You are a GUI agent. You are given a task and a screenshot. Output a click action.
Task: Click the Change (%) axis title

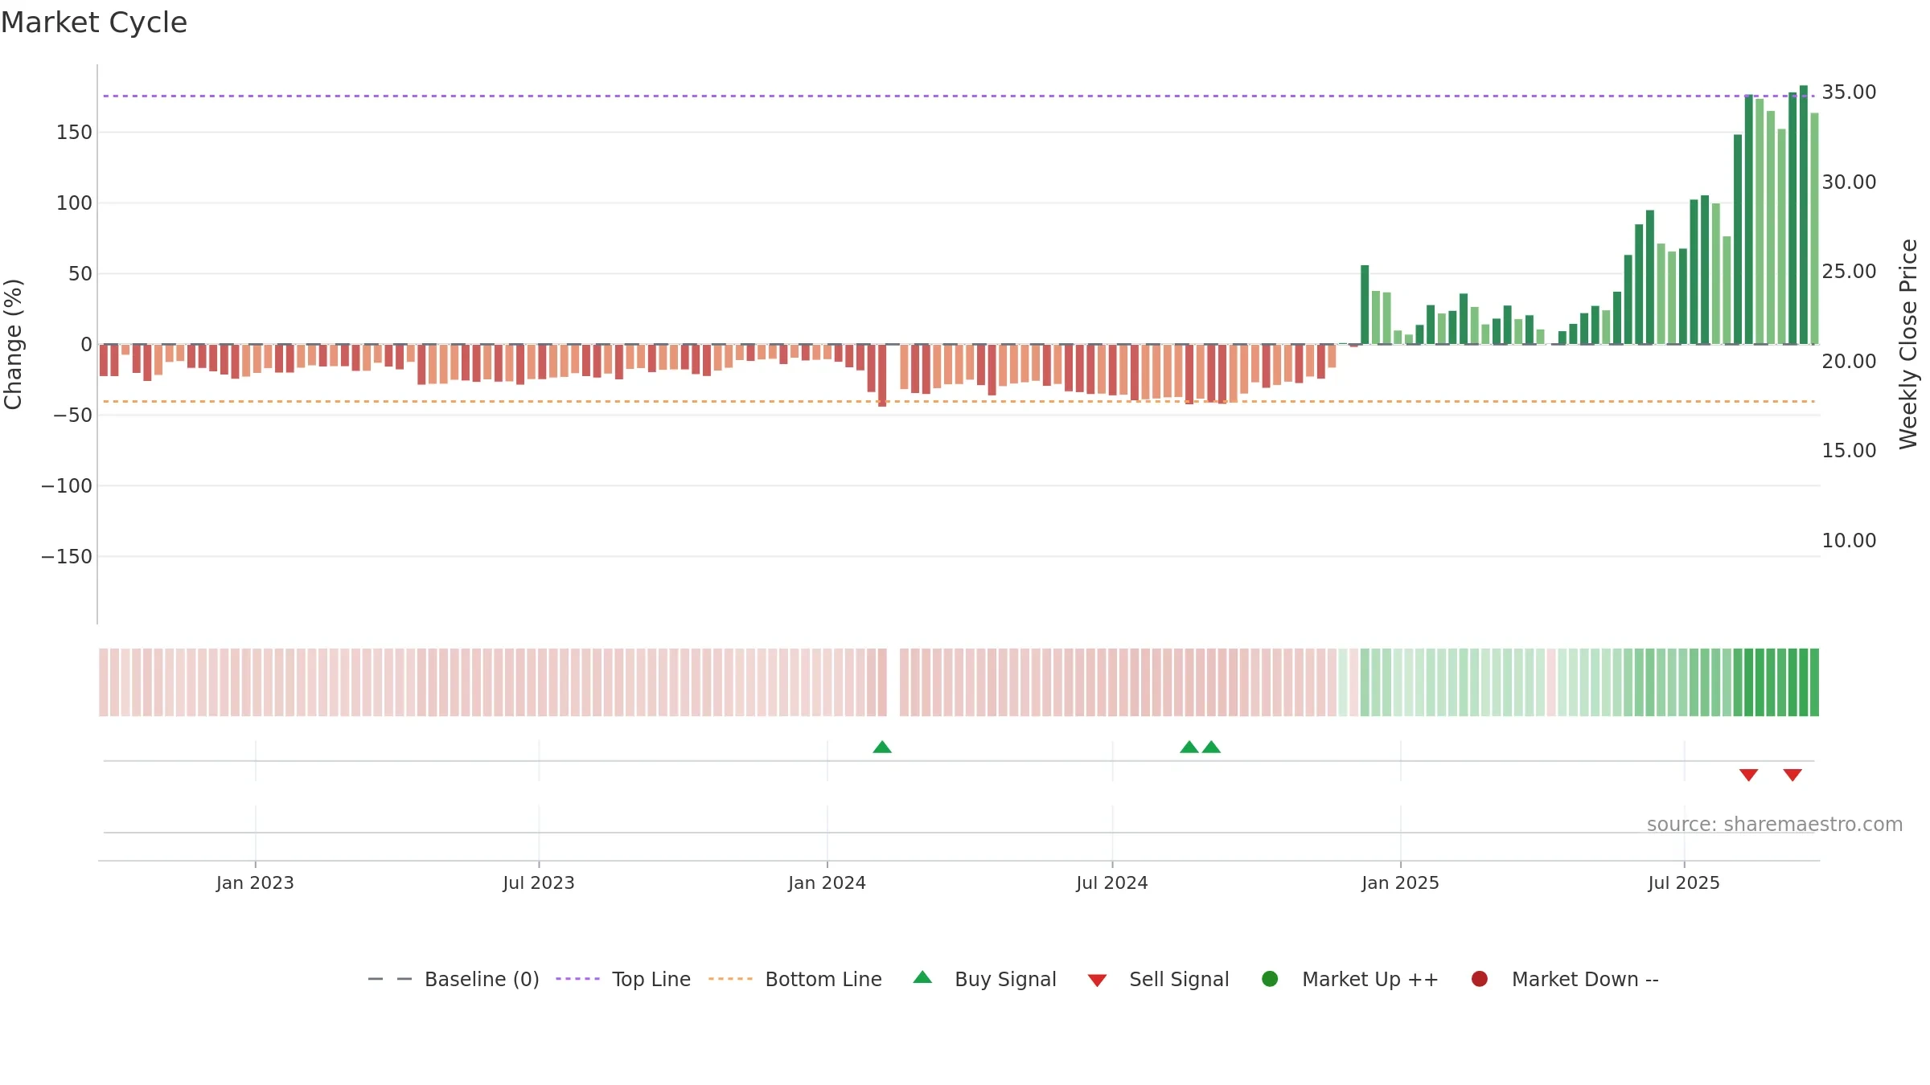[13, 344]
